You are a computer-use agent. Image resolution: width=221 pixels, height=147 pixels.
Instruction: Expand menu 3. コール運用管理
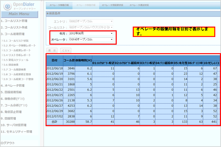pyautogui.click(x=13, y=34)
